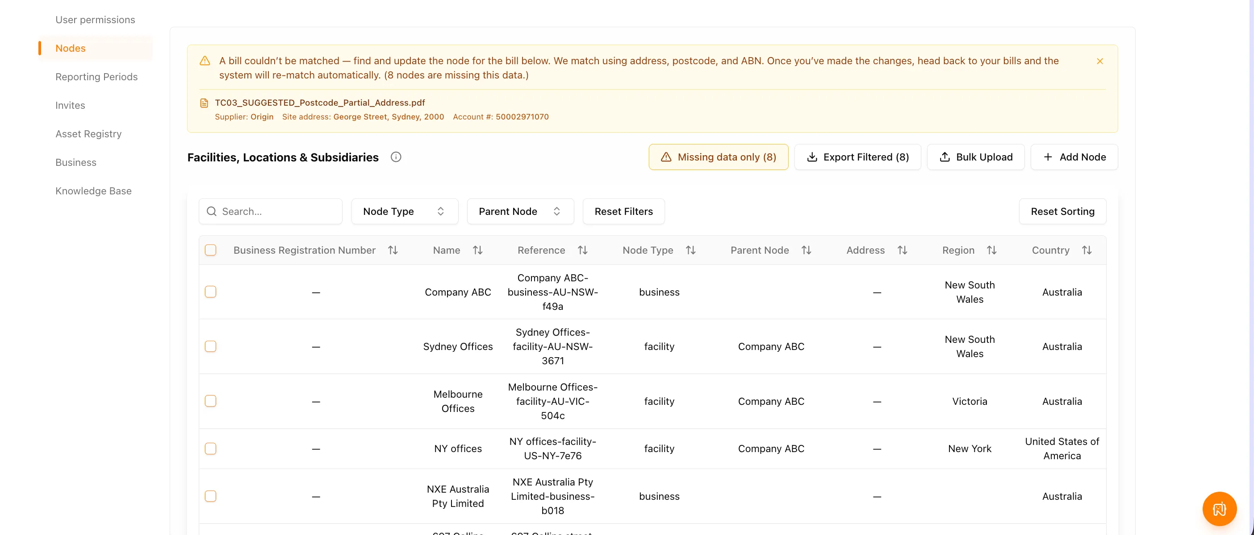The height and width of the screenshot is (535, 1254).
Task: Select the NY offices row checkbox
Action: click(x=210, y=449)
